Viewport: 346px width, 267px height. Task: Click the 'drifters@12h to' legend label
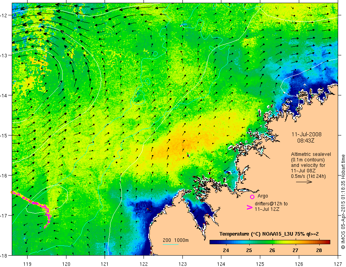click(271, 203)
